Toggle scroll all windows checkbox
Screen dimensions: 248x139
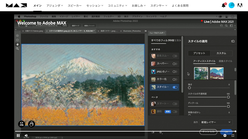33,26
